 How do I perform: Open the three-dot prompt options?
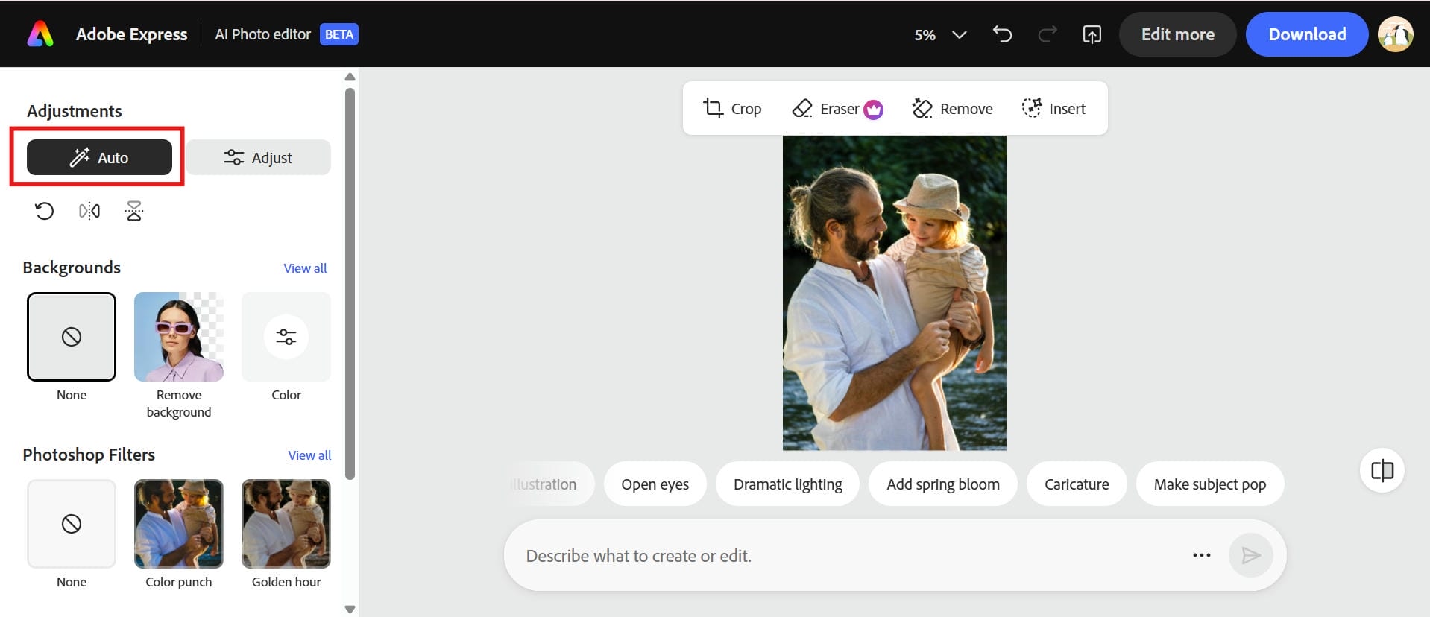(x=1201, y=555)
